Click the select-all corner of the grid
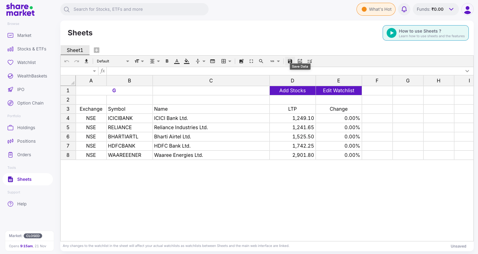 (68, 81)
